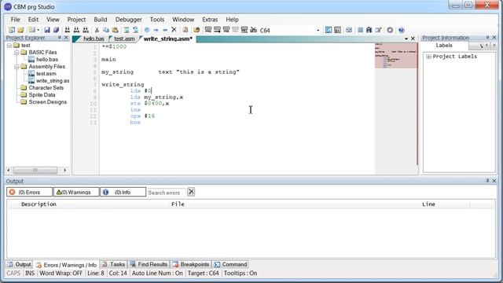Open the dropdown arrow beside the third toolbar icon

38,31
